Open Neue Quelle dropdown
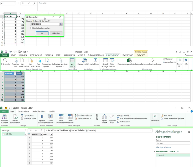194x168 pixels. 167,115
